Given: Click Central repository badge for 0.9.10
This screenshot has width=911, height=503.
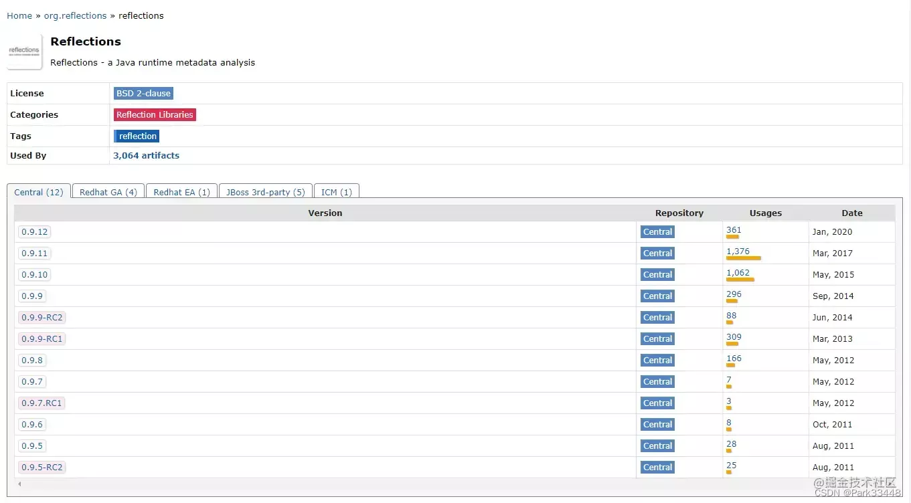Looking at the screenshot, I should 657,275.
